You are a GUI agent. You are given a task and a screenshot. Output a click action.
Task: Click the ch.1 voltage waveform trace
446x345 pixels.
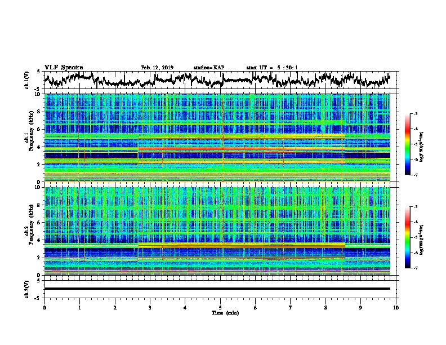pyautogui.click(x=217, y=79)
